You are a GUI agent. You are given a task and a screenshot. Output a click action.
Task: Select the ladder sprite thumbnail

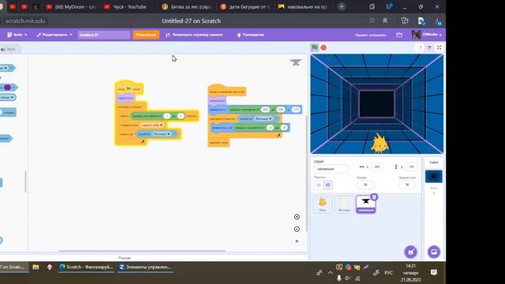click(344, 204)
